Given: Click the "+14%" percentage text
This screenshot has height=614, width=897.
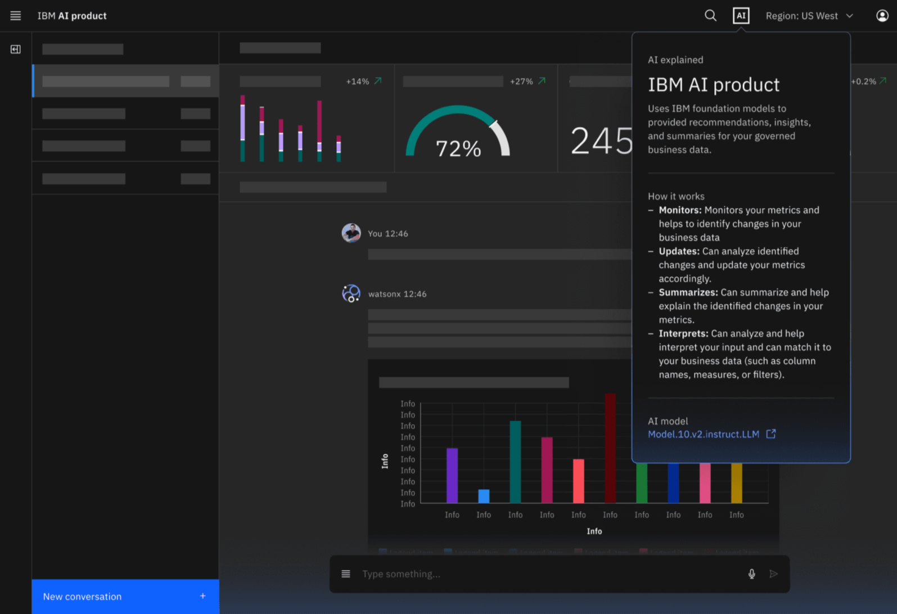Looking at the screenshot, I should click(x=358, y=82).
